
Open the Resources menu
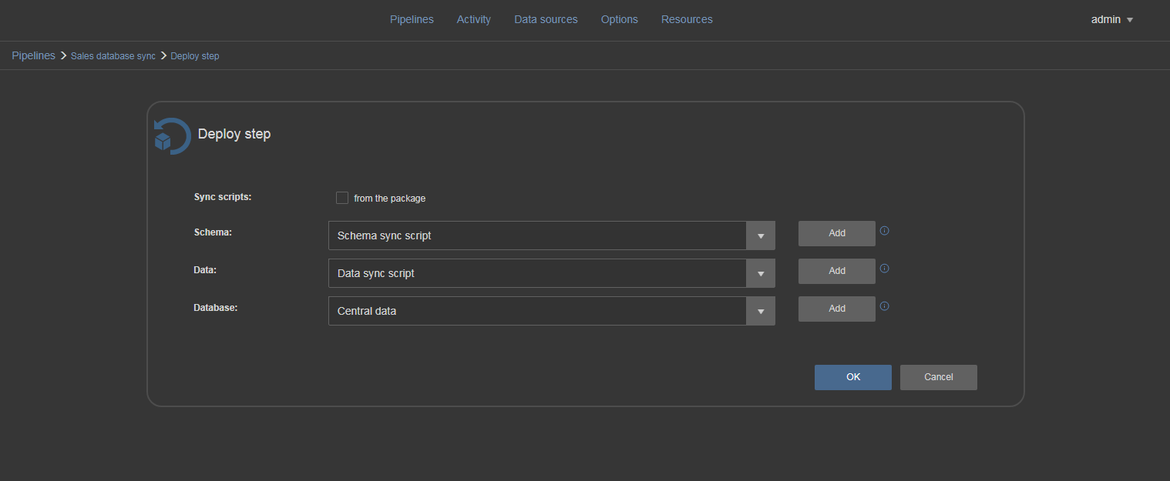point(687,19)
